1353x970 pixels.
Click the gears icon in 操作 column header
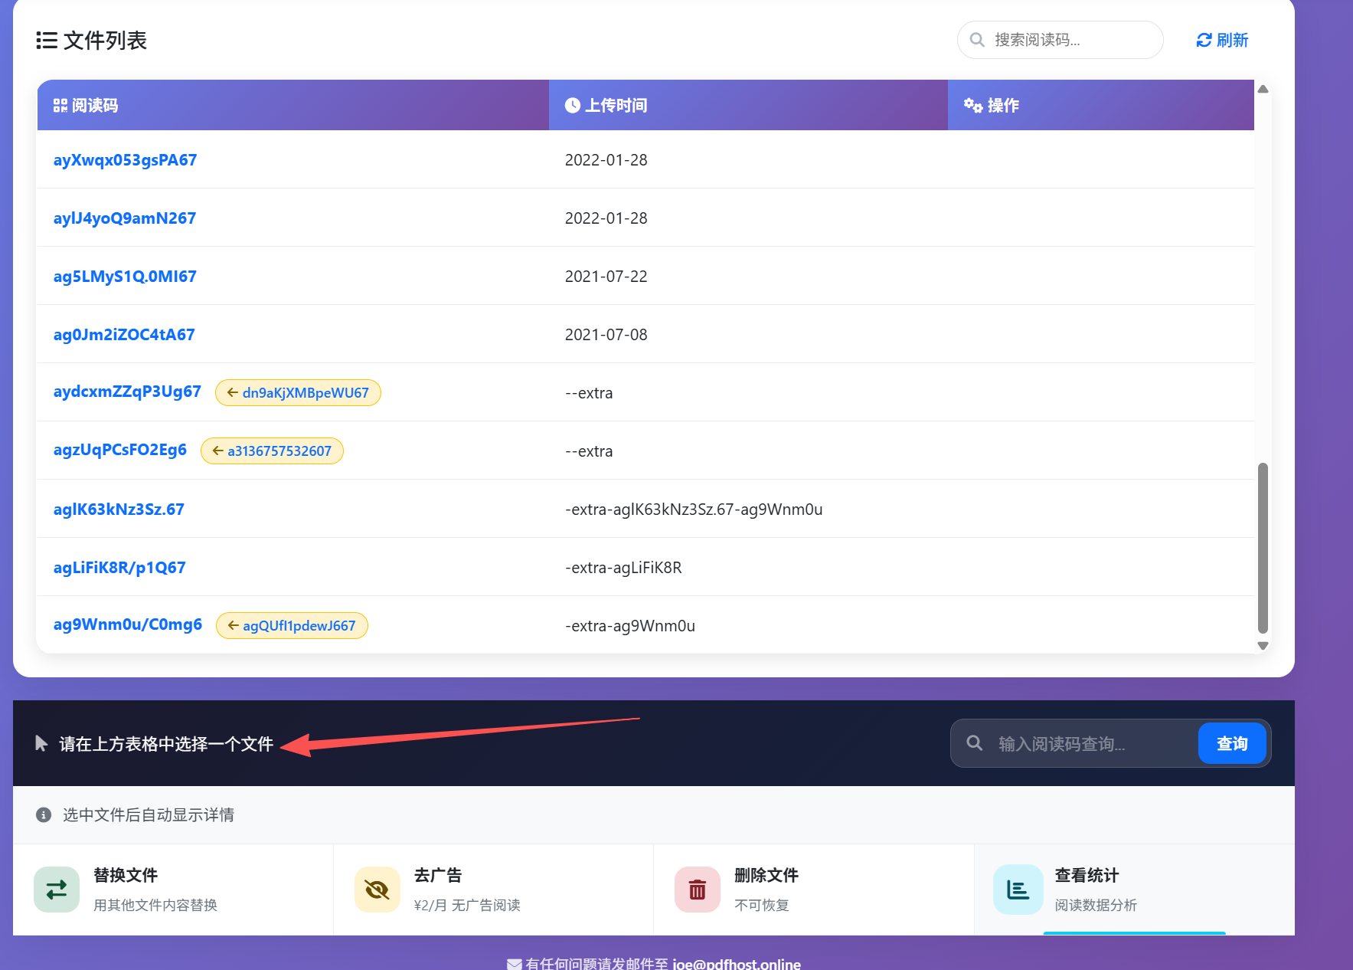[x=972, y=105]
